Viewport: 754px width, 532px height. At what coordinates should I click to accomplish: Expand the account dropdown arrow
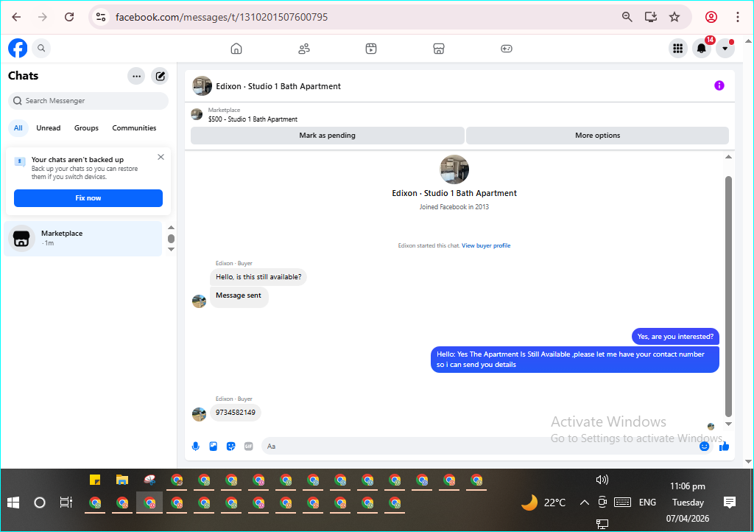(725, 48)
